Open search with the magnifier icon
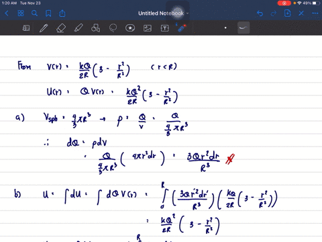Viewport: 322px width, 242px height. (x=34, y=13)
